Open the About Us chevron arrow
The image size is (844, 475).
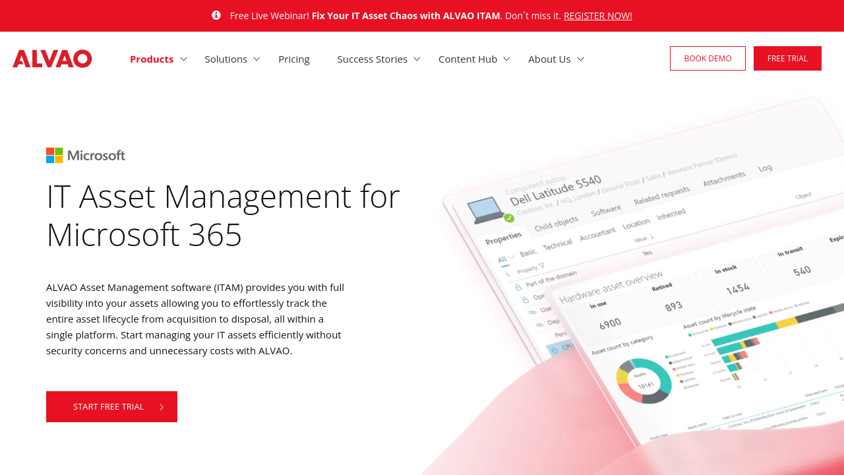coord(581,59)
